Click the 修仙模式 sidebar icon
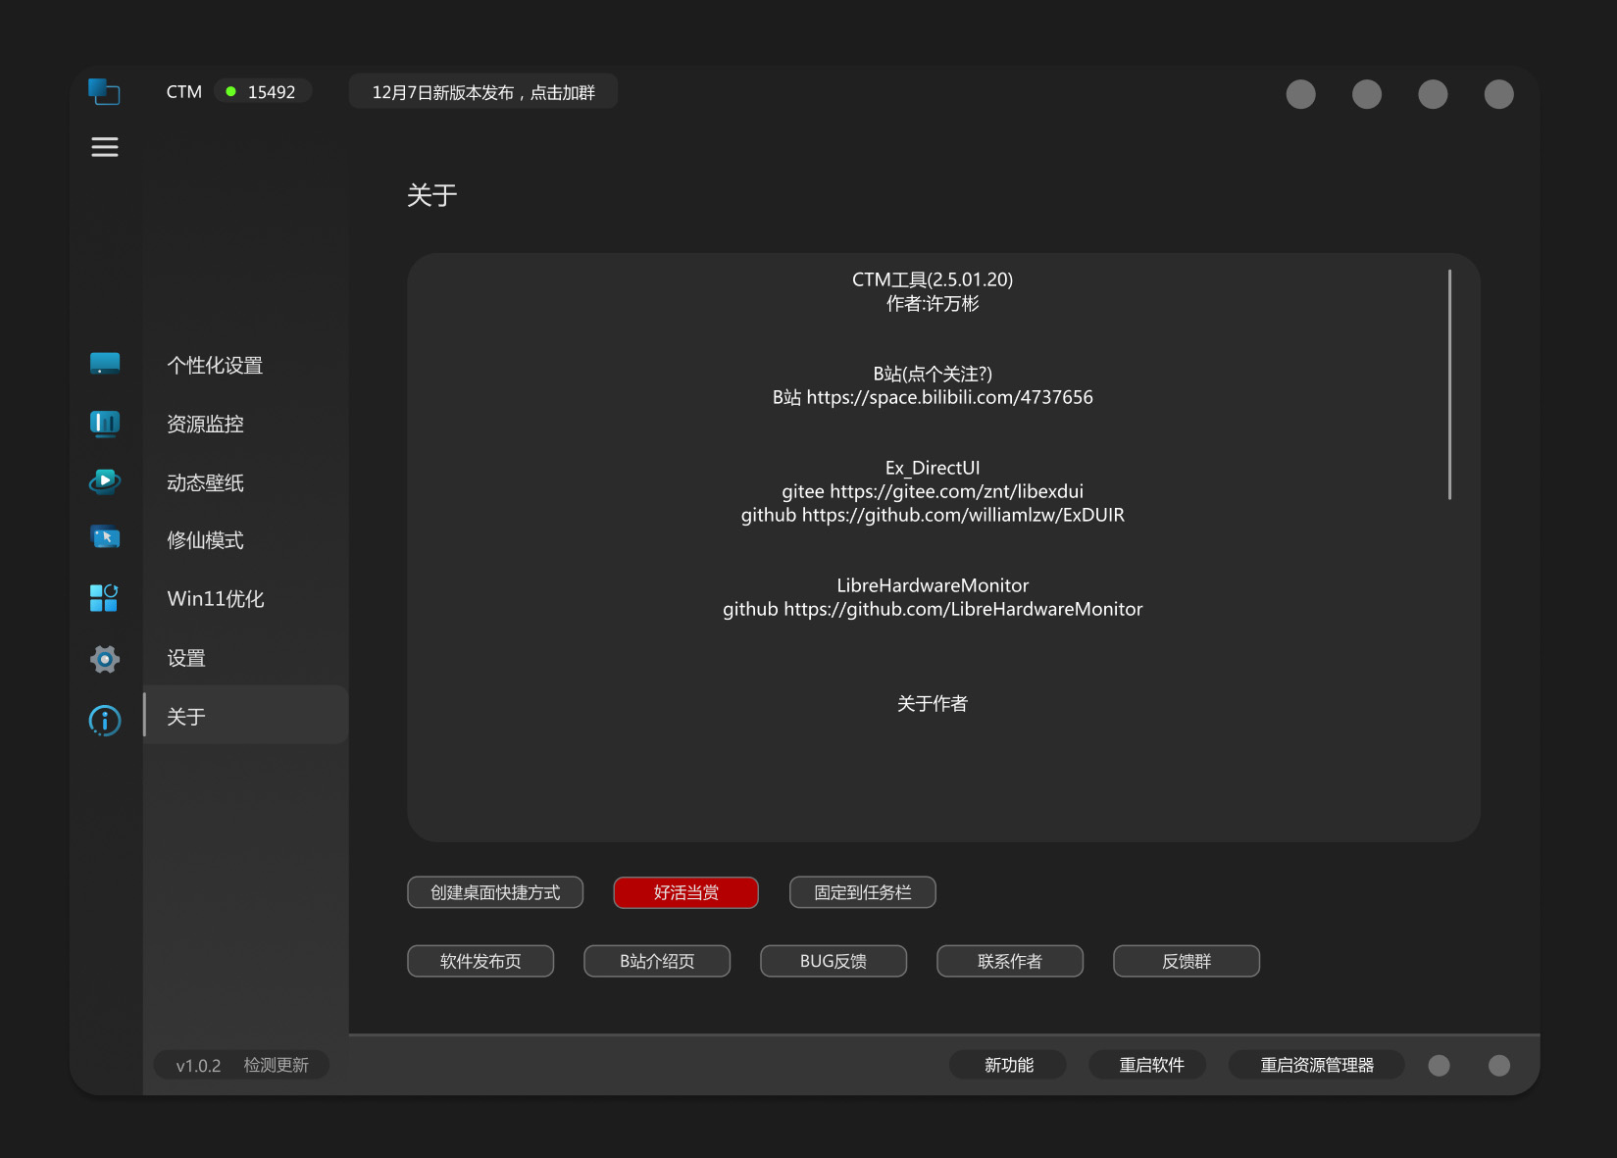 click(105, 538)
